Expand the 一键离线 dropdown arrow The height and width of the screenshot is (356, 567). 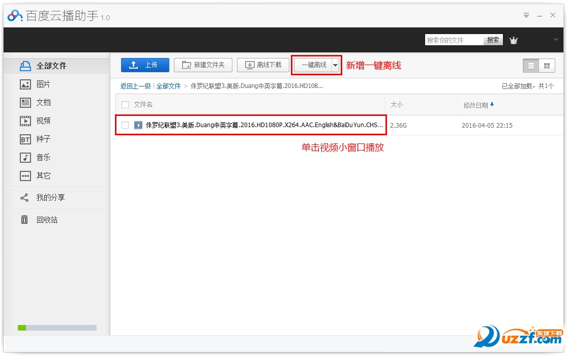(335, 65)
